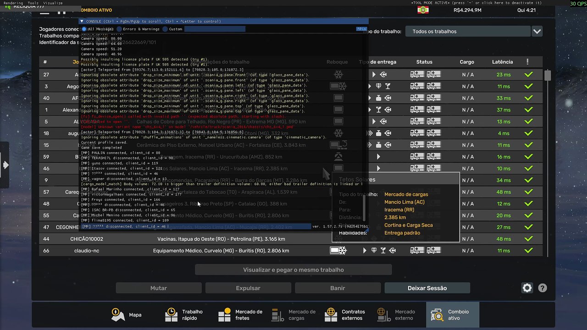587x330 pixels.
Task: Click the weight icon in the 33 ms row
Action: (378, 98)
